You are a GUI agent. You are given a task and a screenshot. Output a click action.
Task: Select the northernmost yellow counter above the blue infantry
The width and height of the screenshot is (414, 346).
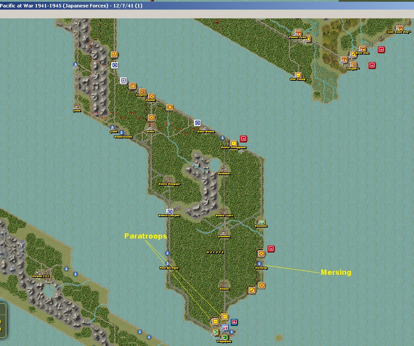[x=114, y=54]
